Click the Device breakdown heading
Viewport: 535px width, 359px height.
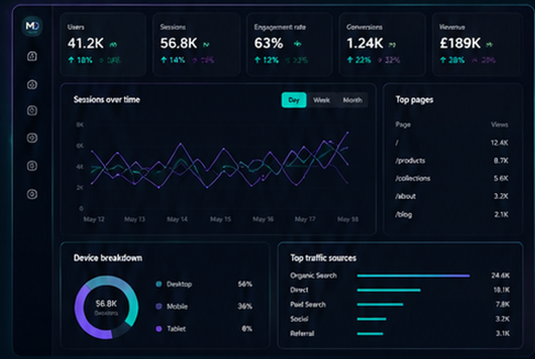108,258
